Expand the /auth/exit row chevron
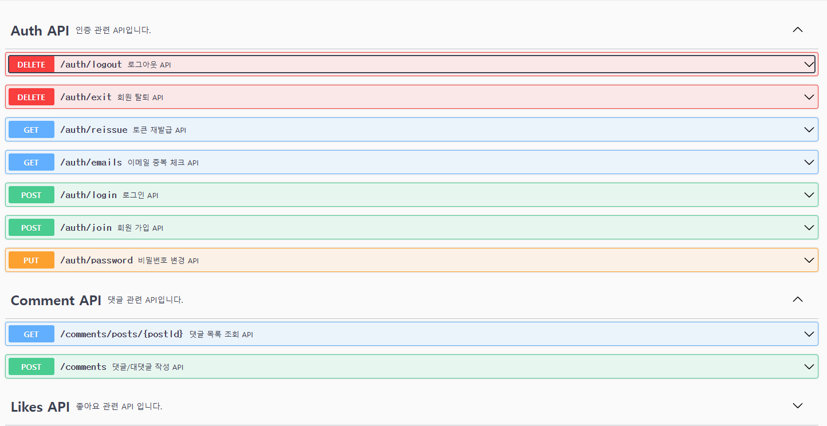Screen dimensions: 827x426 [x=809, y=97]
